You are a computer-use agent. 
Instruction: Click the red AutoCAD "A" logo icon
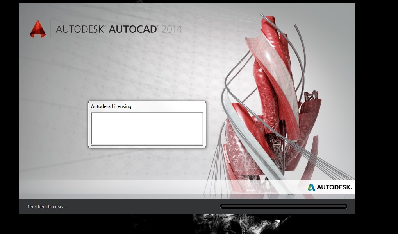pyautogui.click(x=38, y=29)
